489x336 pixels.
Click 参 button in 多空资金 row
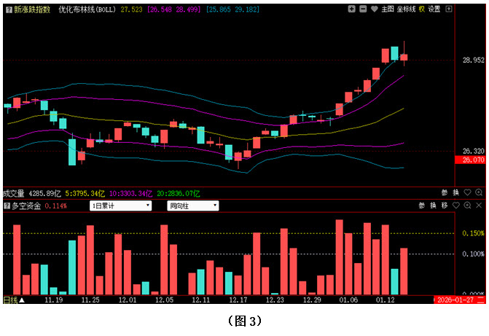(423, 206)
